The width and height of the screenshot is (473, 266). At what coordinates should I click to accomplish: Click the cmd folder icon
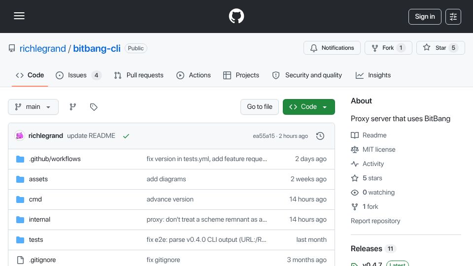(x=20, y=199)
